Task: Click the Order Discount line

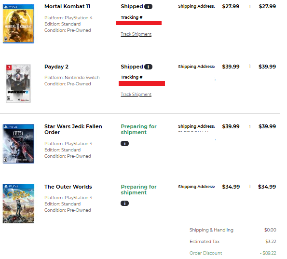Action: 232,253
